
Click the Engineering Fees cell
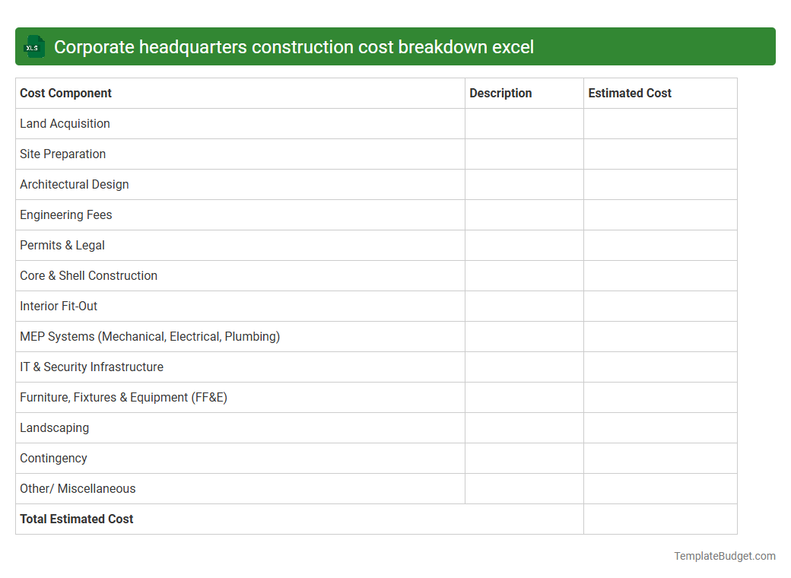[65, 214]
